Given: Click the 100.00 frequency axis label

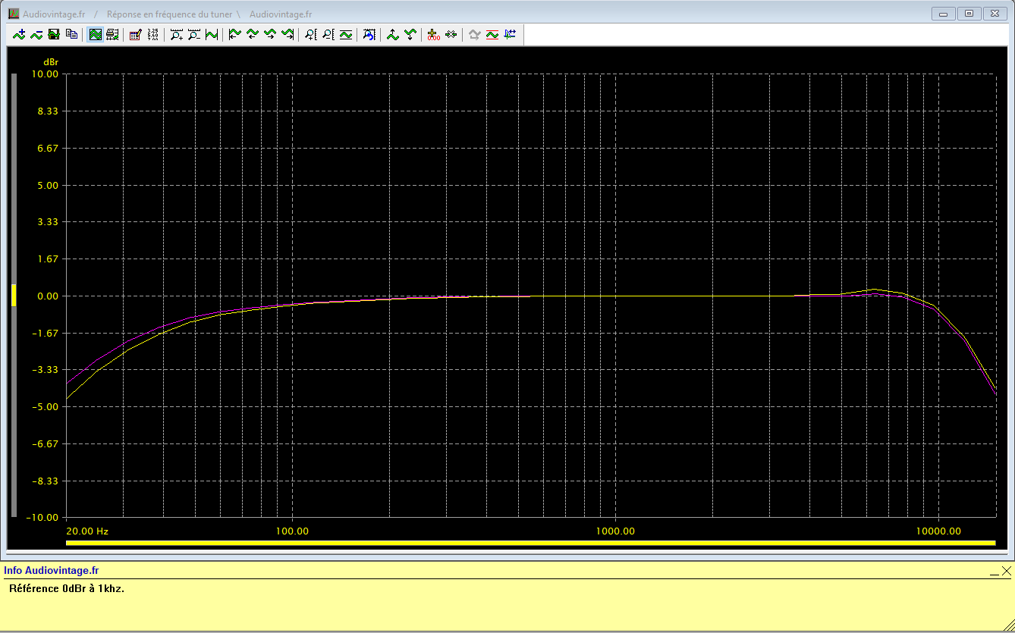Looking at the screenshot, I should point(293,531).
